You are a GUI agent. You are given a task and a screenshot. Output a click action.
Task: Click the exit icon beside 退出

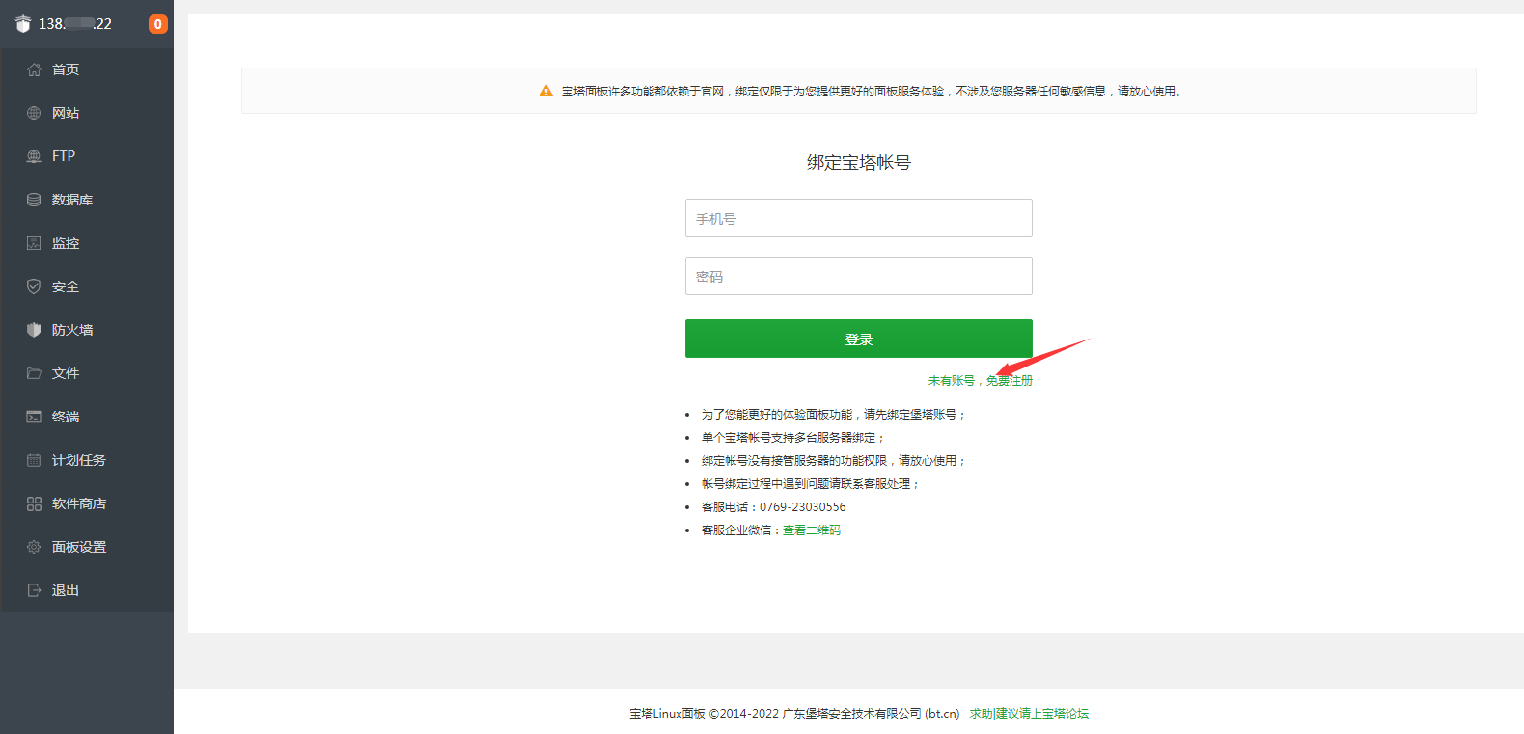(x=34, y=590)
